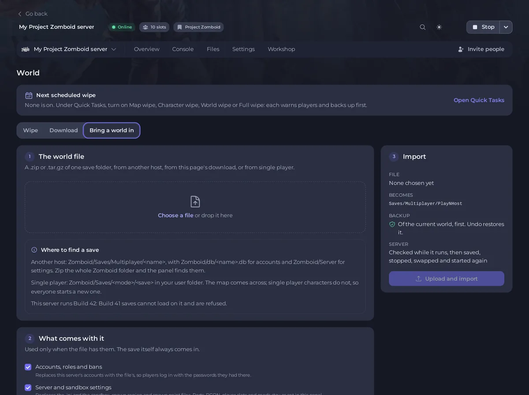Click the My Project Zomboid server page title

pos(56,27)
